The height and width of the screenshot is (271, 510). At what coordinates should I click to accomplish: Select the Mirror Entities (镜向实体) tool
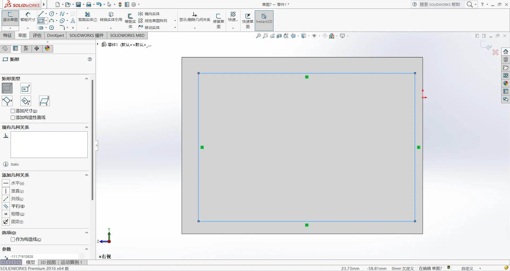[149, 14]
